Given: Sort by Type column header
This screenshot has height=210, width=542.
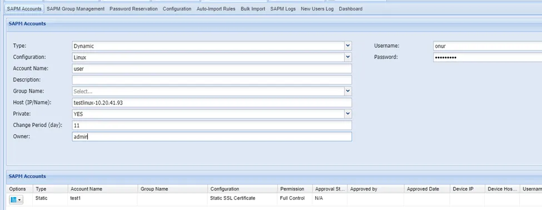Looking at the screenshot, I should (51, 189).
